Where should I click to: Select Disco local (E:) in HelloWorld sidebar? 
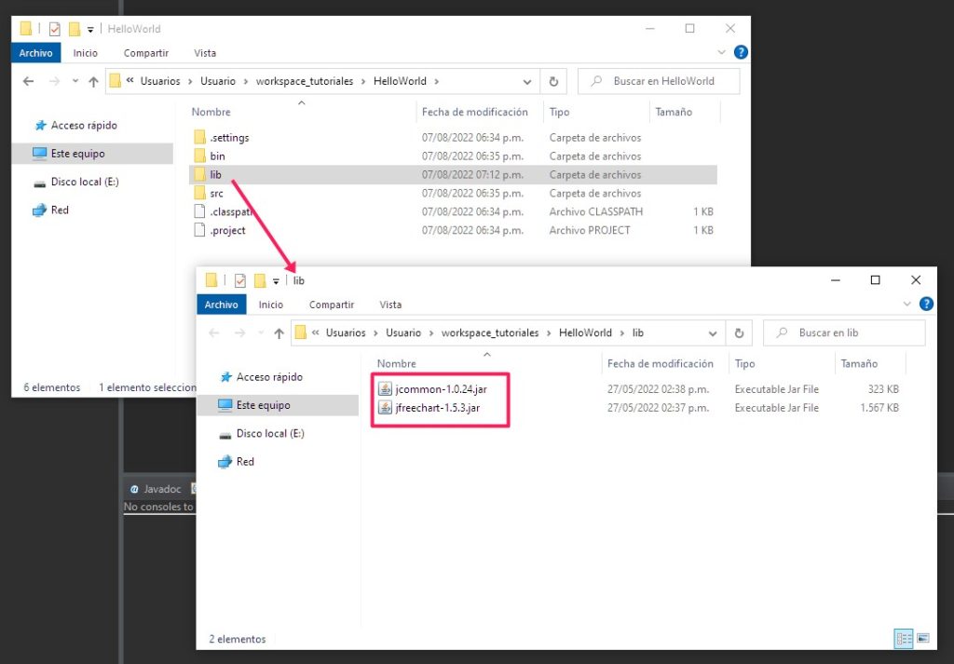pyautogui.click(x=85, y=183)
